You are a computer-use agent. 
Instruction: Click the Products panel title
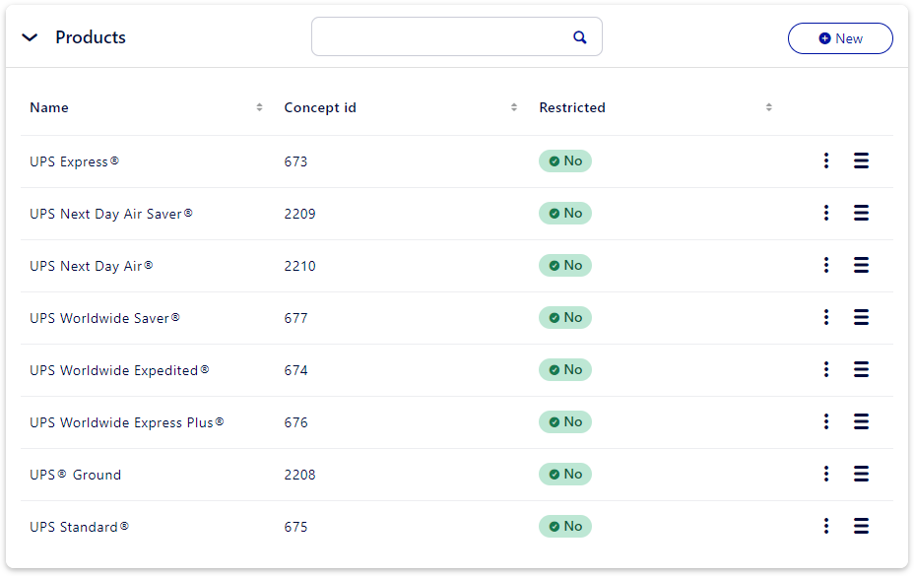click(x=91, y=37)
